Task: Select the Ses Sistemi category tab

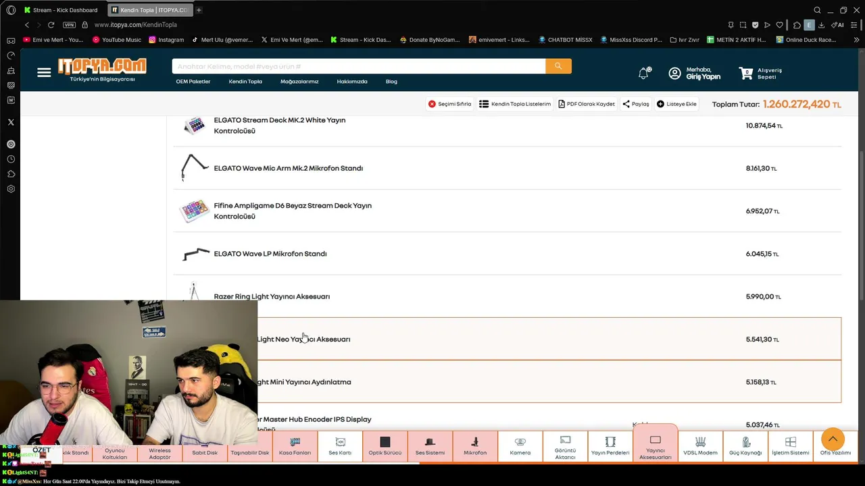Action: (430, 446)
